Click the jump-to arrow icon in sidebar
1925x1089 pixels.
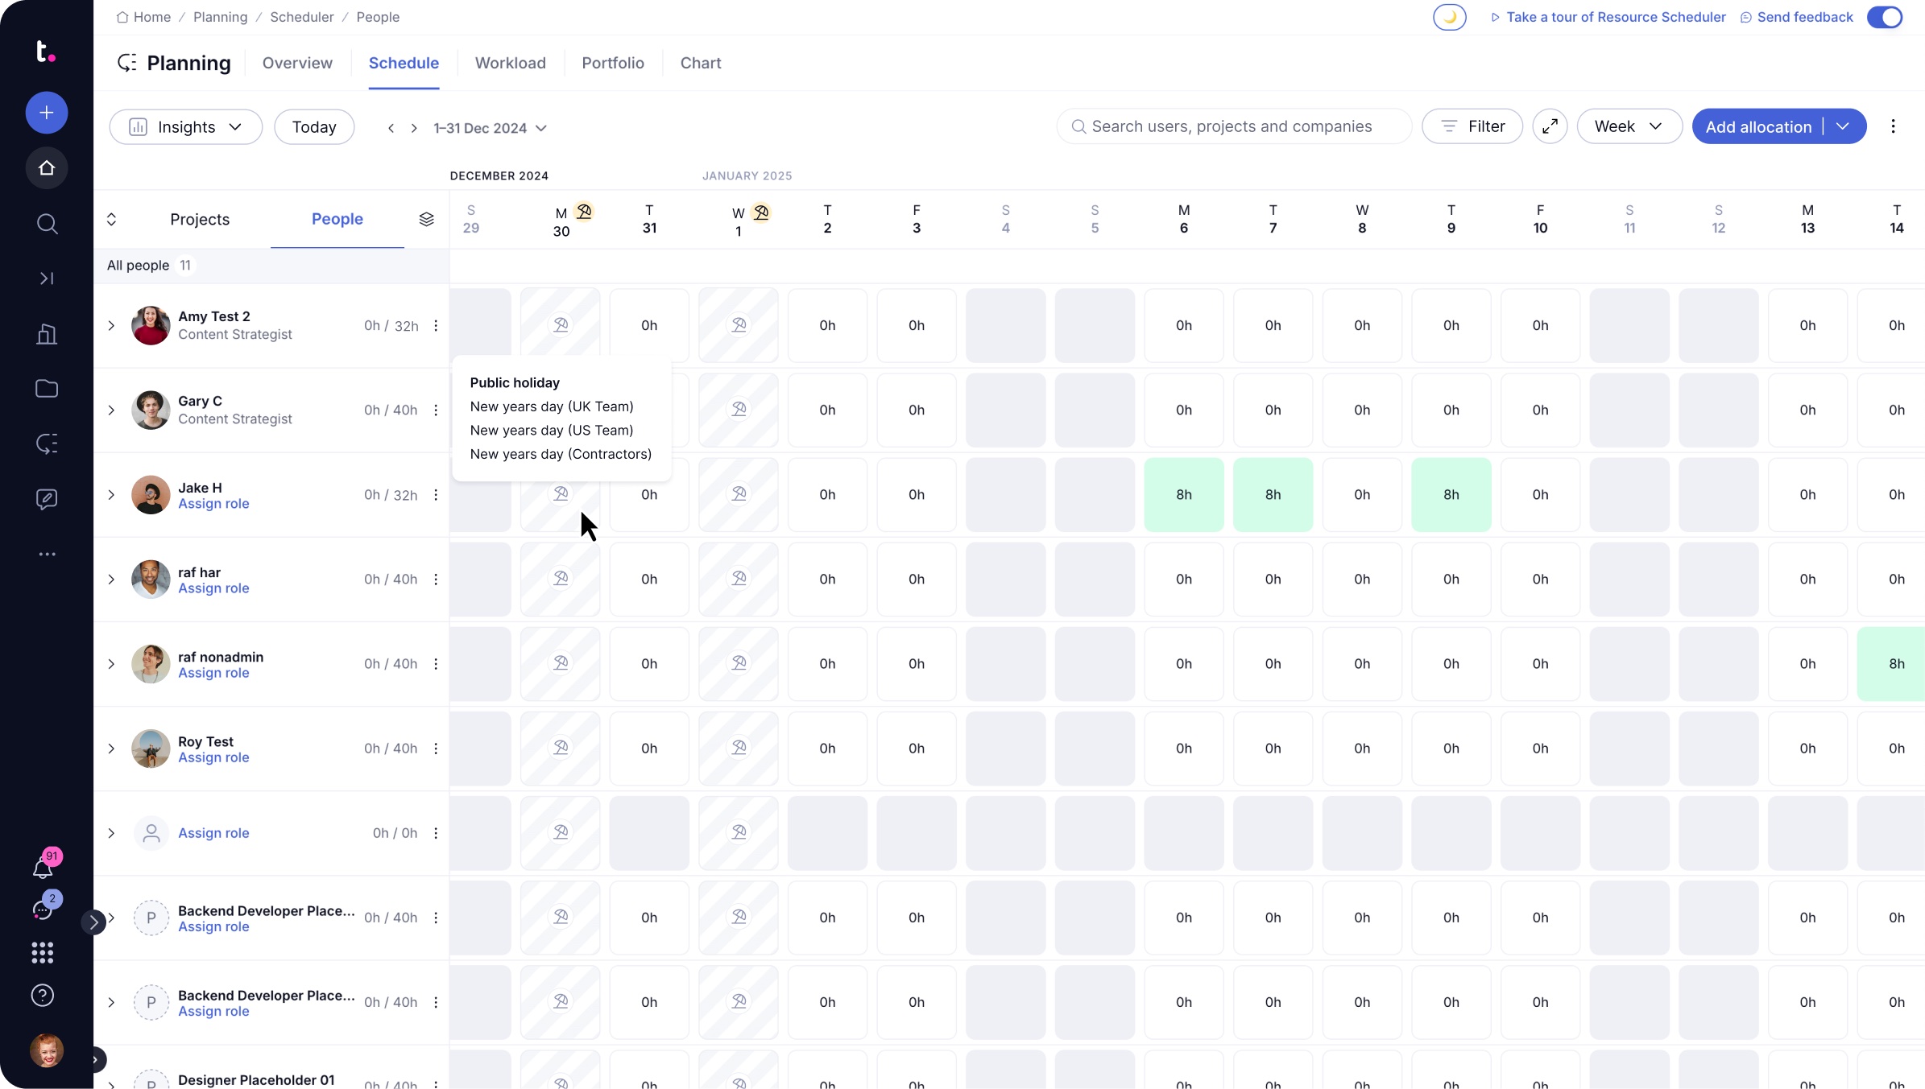point(47,278)
